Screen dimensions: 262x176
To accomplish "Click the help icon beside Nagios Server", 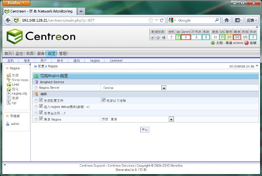I will 36,88.
